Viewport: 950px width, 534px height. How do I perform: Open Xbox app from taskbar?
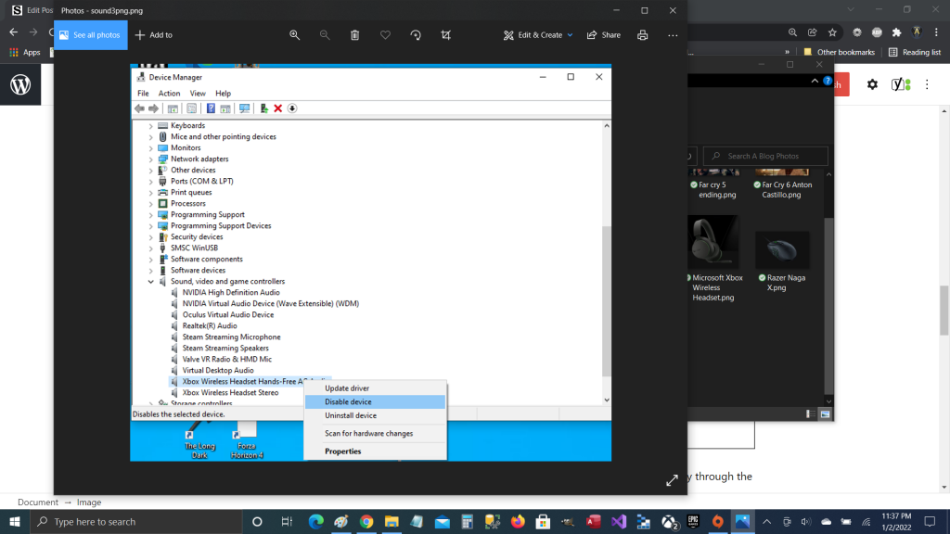click(670, 521)
